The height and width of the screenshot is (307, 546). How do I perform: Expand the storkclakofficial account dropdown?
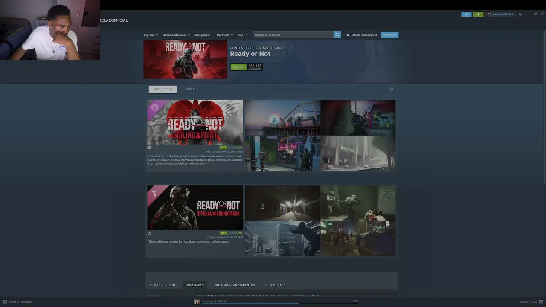point(503,14)
